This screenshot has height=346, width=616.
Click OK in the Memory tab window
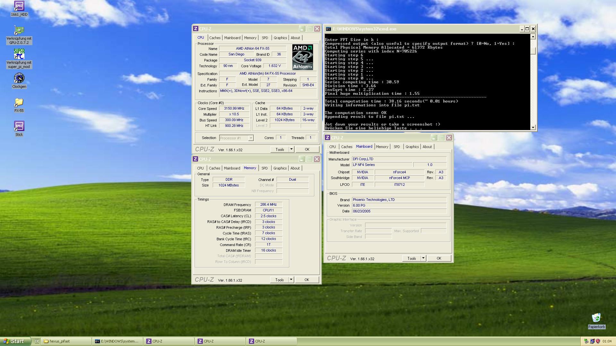tap(307, 280)
